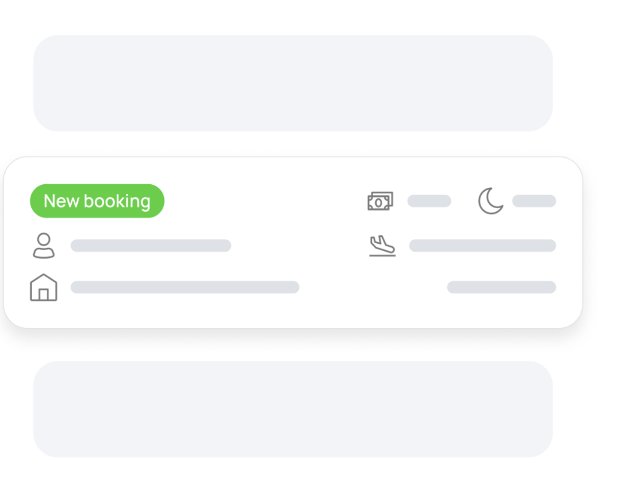Click the landing line under the airplane icon
The image size is (631, 485).
382,255
